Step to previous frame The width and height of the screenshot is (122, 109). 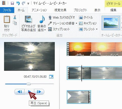pyautogui.click(x=20, y=92)
